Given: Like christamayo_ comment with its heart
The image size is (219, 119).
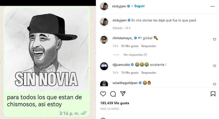Looking at the screenshot, I should (x=214, y=39).
